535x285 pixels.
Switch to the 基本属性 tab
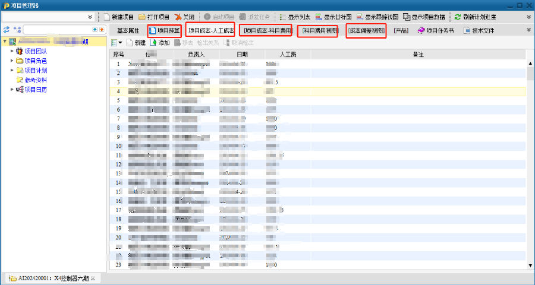(x=128, y=31)
